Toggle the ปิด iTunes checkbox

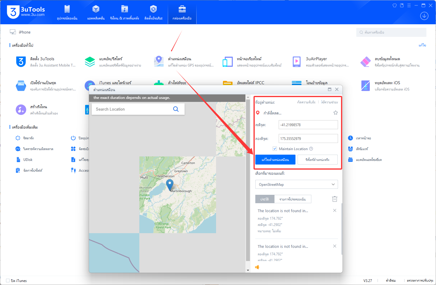[x=8, y=281]
